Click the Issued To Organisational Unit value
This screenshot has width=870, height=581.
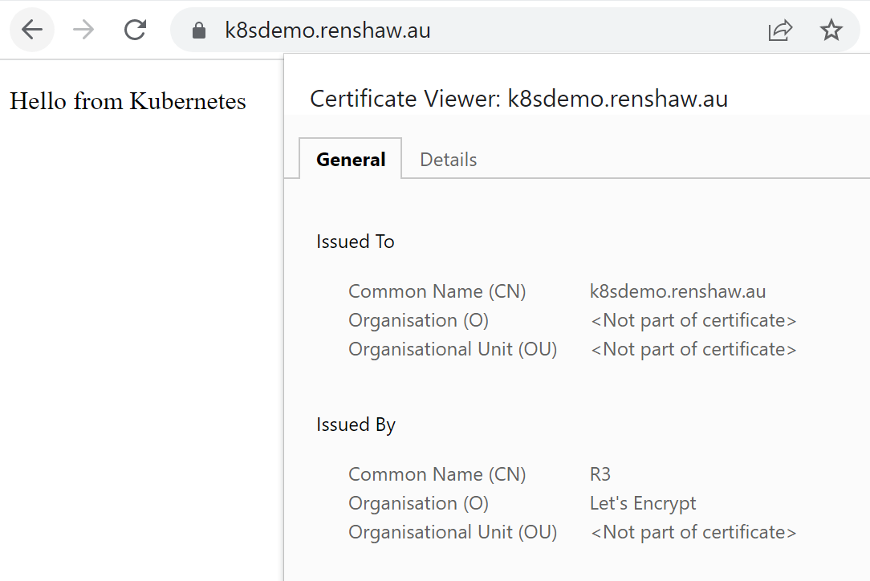click(x=693, y=349)
